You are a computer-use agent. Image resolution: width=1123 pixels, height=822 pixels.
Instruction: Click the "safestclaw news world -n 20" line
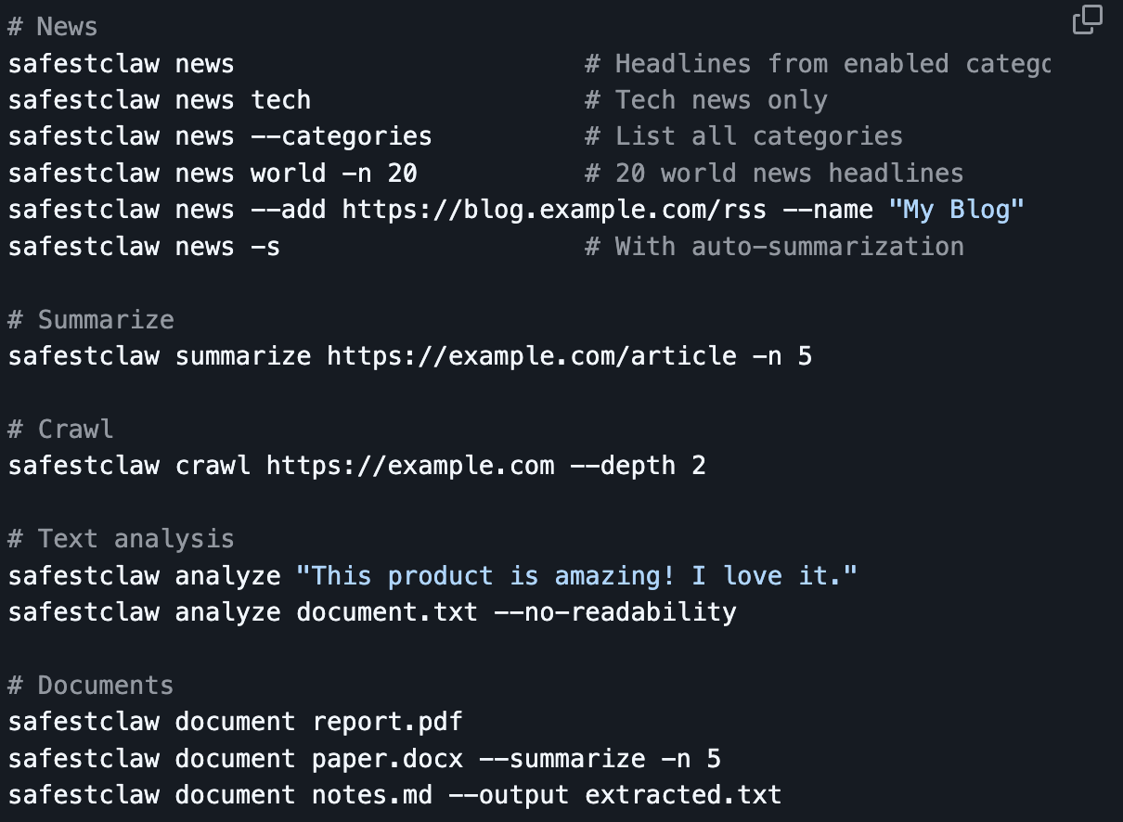213,173
